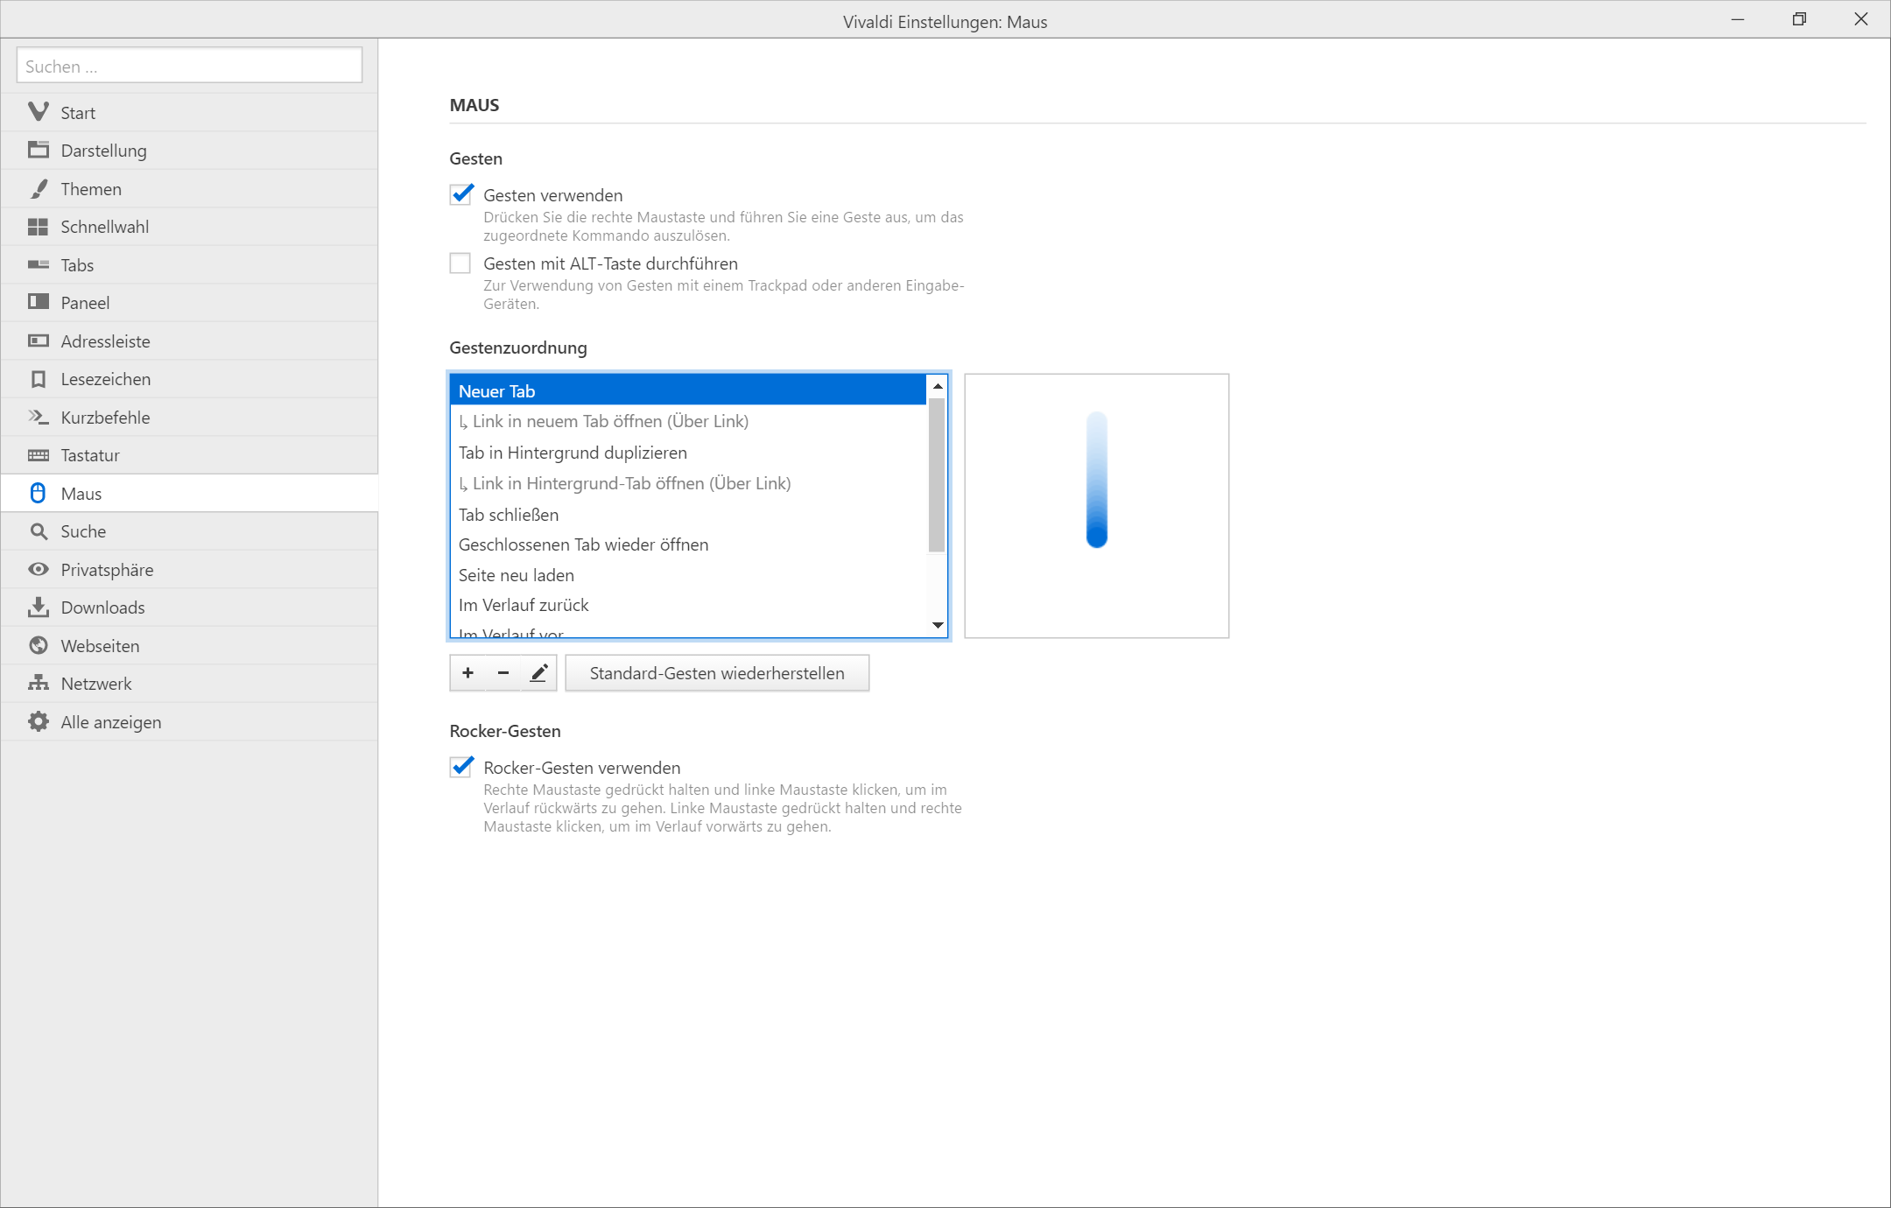Click Standard-Gesten wiederherstellen button
Viewport: 1891px width, 1208px height.
pyautogui.click(x=716, y=673)
